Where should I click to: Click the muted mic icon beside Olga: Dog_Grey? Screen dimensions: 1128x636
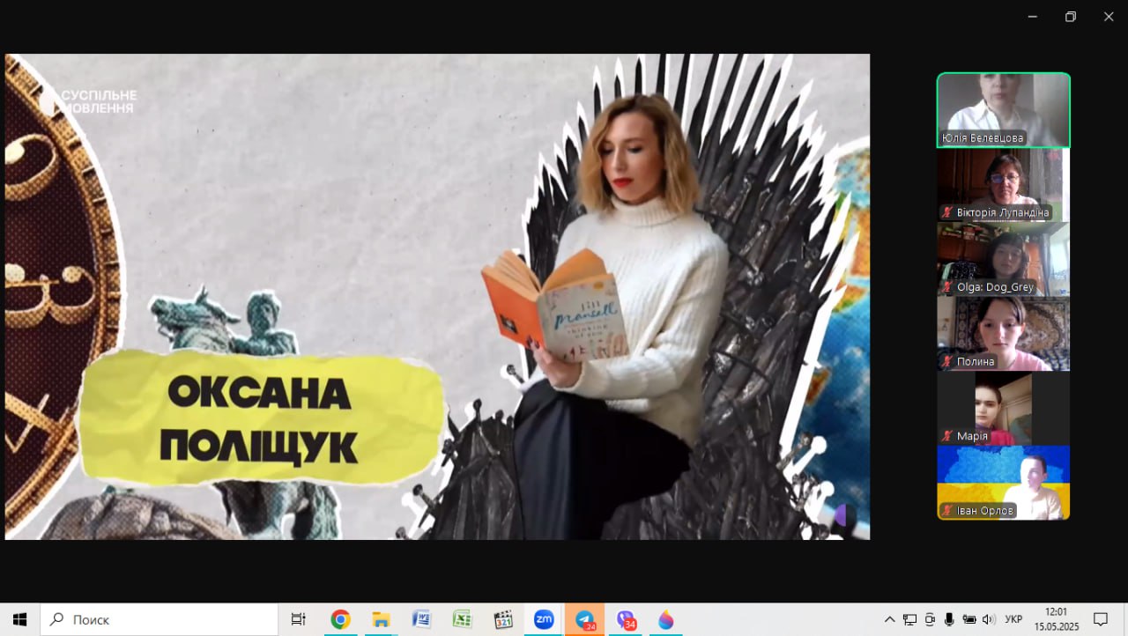tap(947, 287)
